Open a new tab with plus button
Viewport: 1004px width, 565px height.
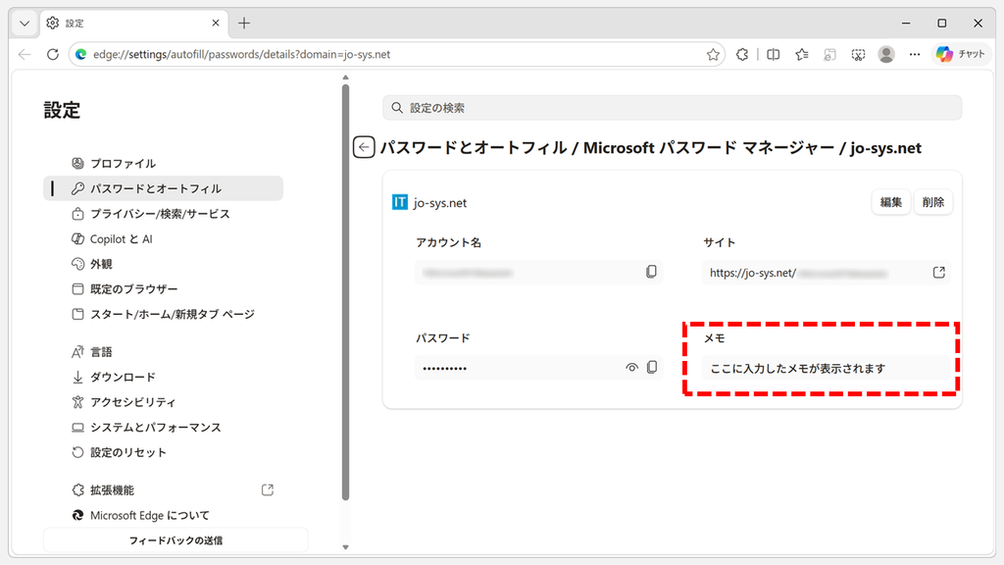(244, 24)
